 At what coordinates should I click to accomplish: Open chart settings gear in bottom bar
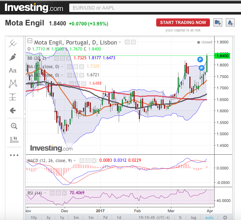pyautogui.click(x=225, y=218)
